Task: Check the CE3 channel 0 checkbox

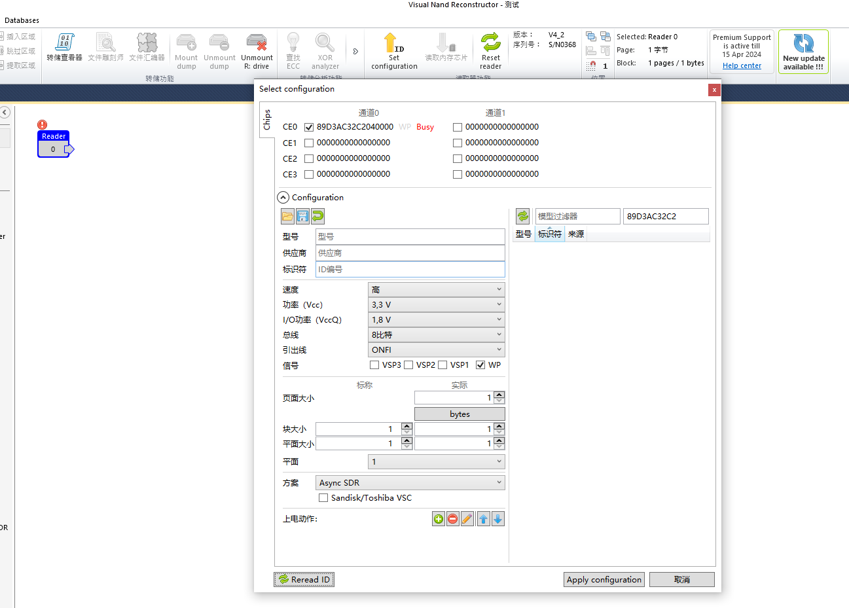Action: [x=309, y=174]
